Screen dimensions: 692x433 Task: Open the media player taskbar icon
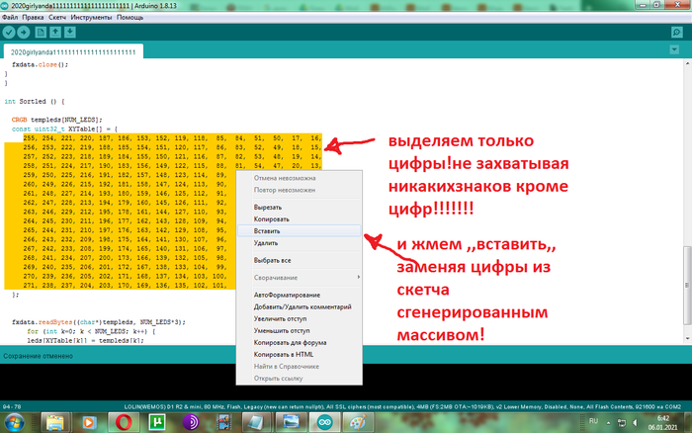(x=89, y=422)
